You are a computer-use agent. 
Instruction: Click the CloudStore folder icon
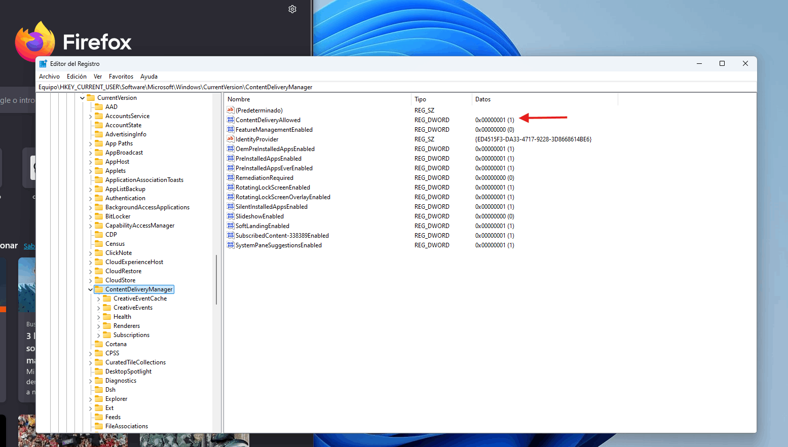pyautogui.click(x=99, y=280)
